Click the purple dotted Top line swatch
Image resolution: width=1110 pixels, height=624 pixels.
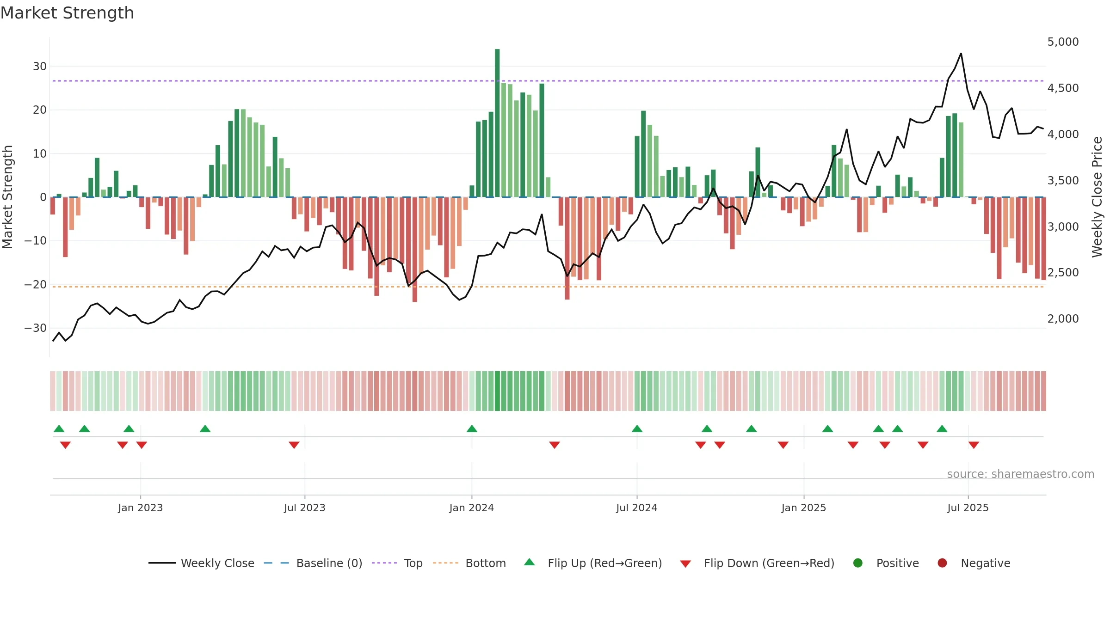click(x=384, y=563)
